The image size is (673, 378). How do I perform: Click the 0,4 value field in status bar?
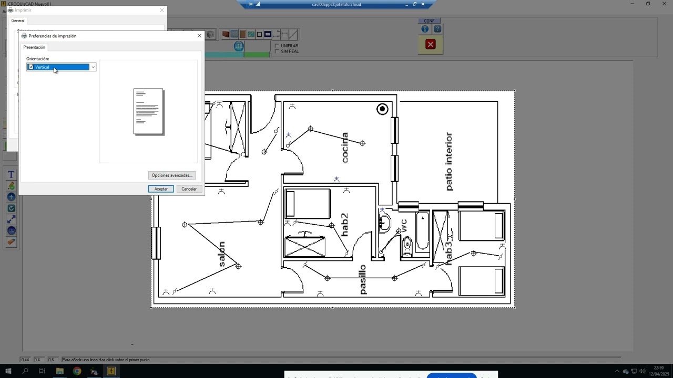[39, 360]
